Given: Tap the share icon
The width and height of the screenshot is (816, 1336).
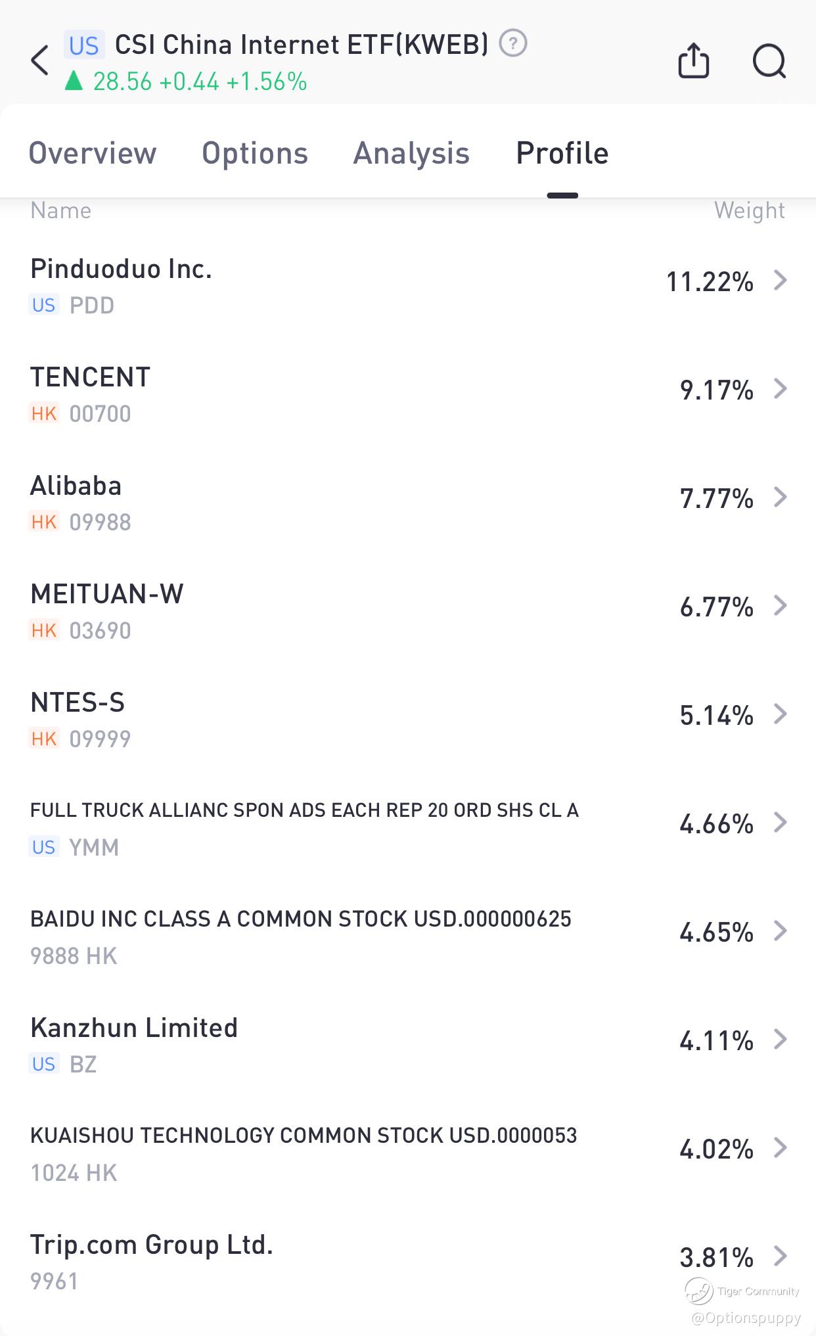Looking at the screenshot, I should coord(693,61).
